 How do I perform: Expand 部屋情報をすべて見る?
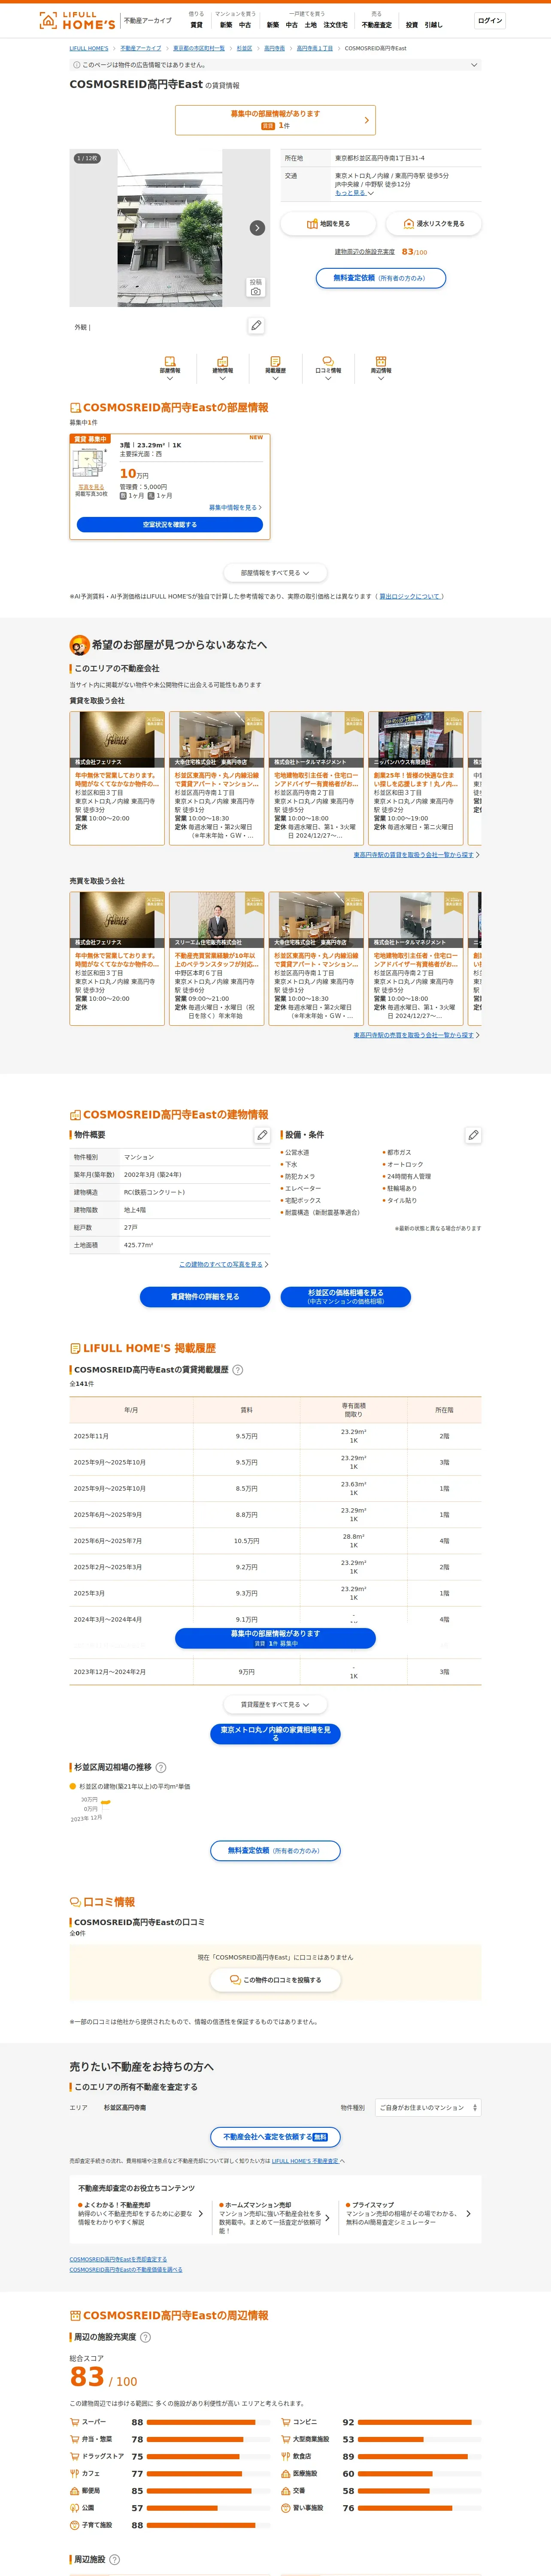coord(275,573)
